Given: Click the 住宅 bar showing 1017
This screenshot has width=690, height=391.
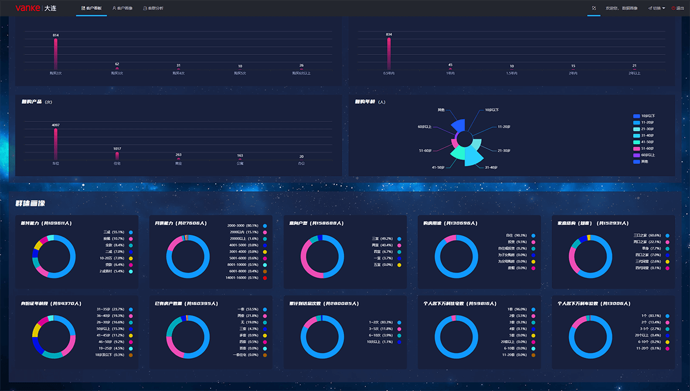Looking at the screenshot, I should point(117,156).
